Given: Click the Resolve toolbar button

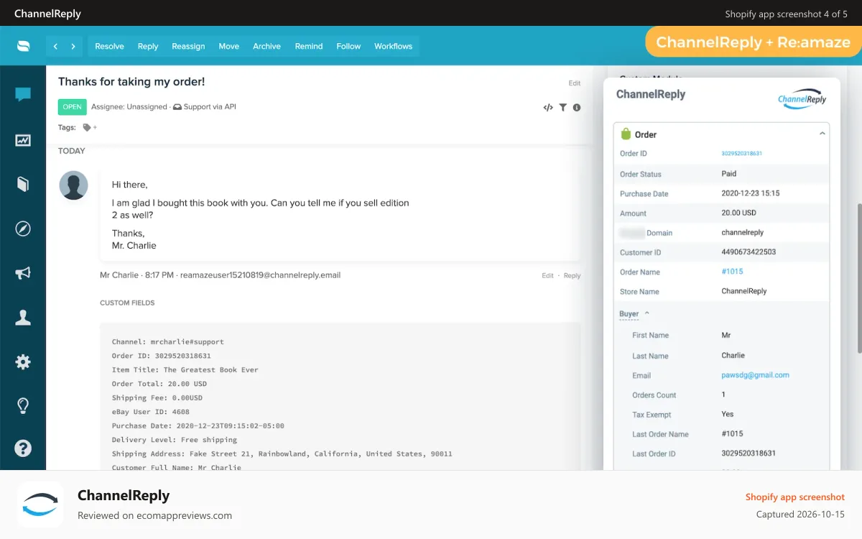Looking at the screenshot, I should pyautogui.click(x=110, y=46).
